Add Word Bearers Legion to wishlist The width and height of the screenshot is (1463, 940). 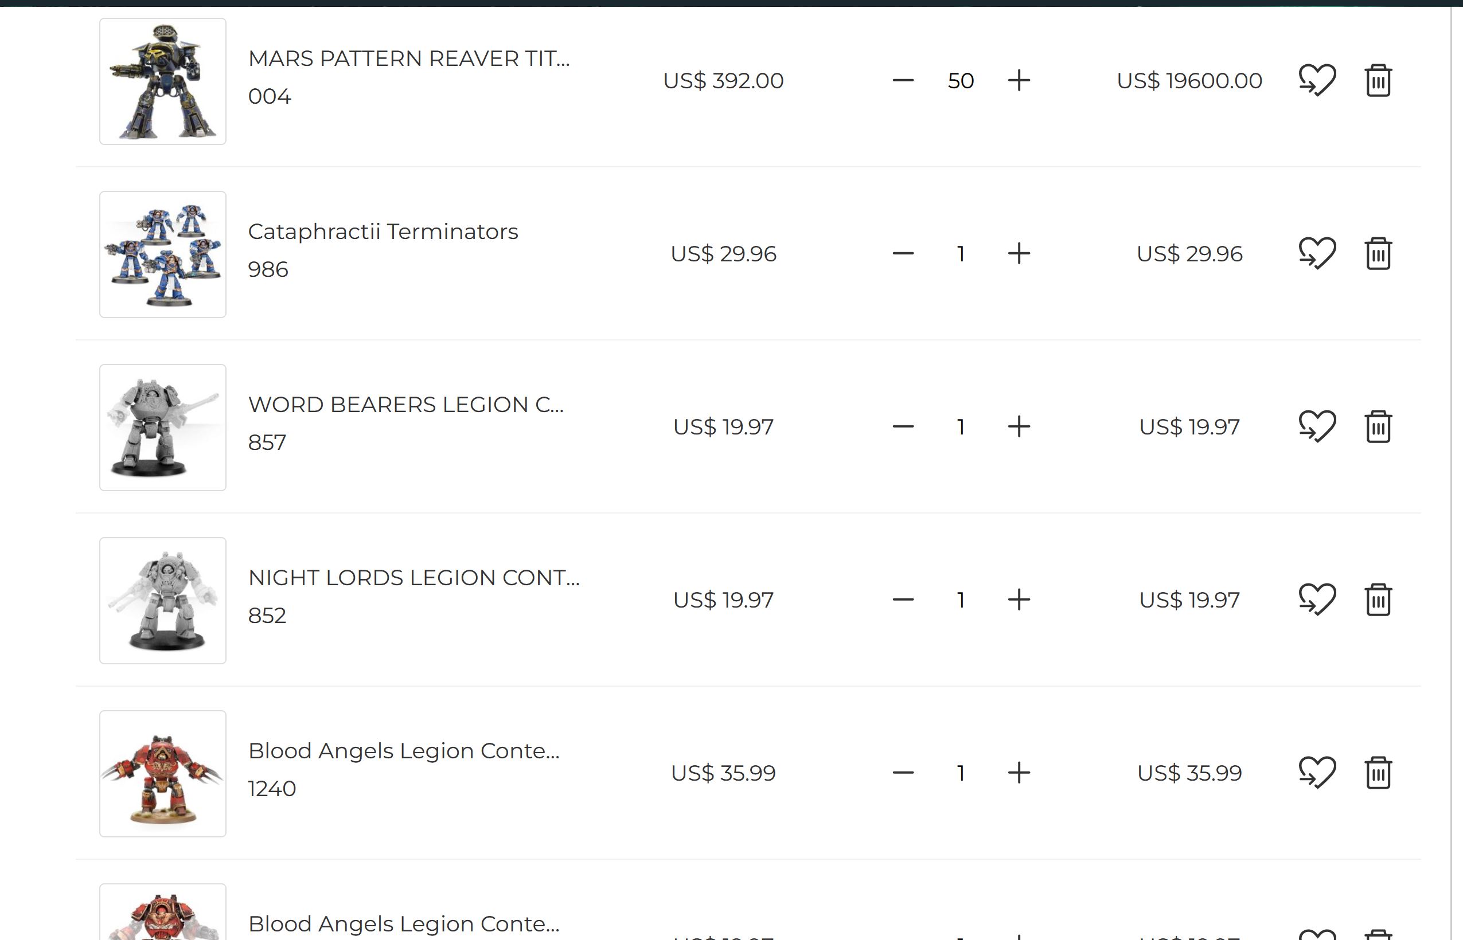1317,426
